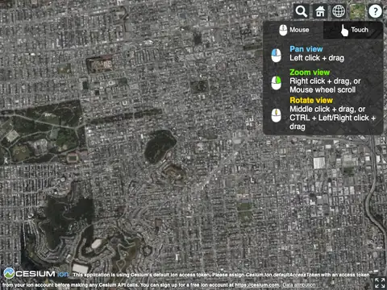Viewport: 387px width, 290px height.
Task: Click the 'Left click + drag' text
Action: pyautogui.click(x=317, y=58)
